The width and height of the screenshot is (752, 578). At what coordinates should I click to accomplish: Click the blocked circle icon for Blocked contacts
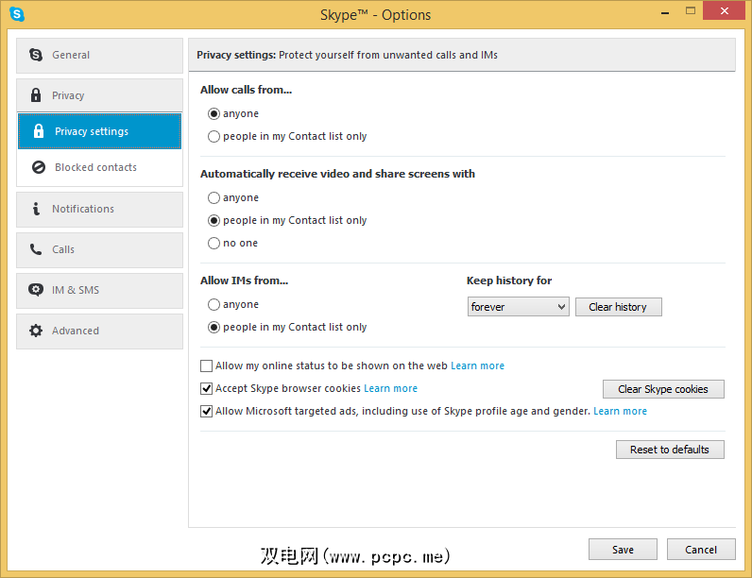point(39,167)
